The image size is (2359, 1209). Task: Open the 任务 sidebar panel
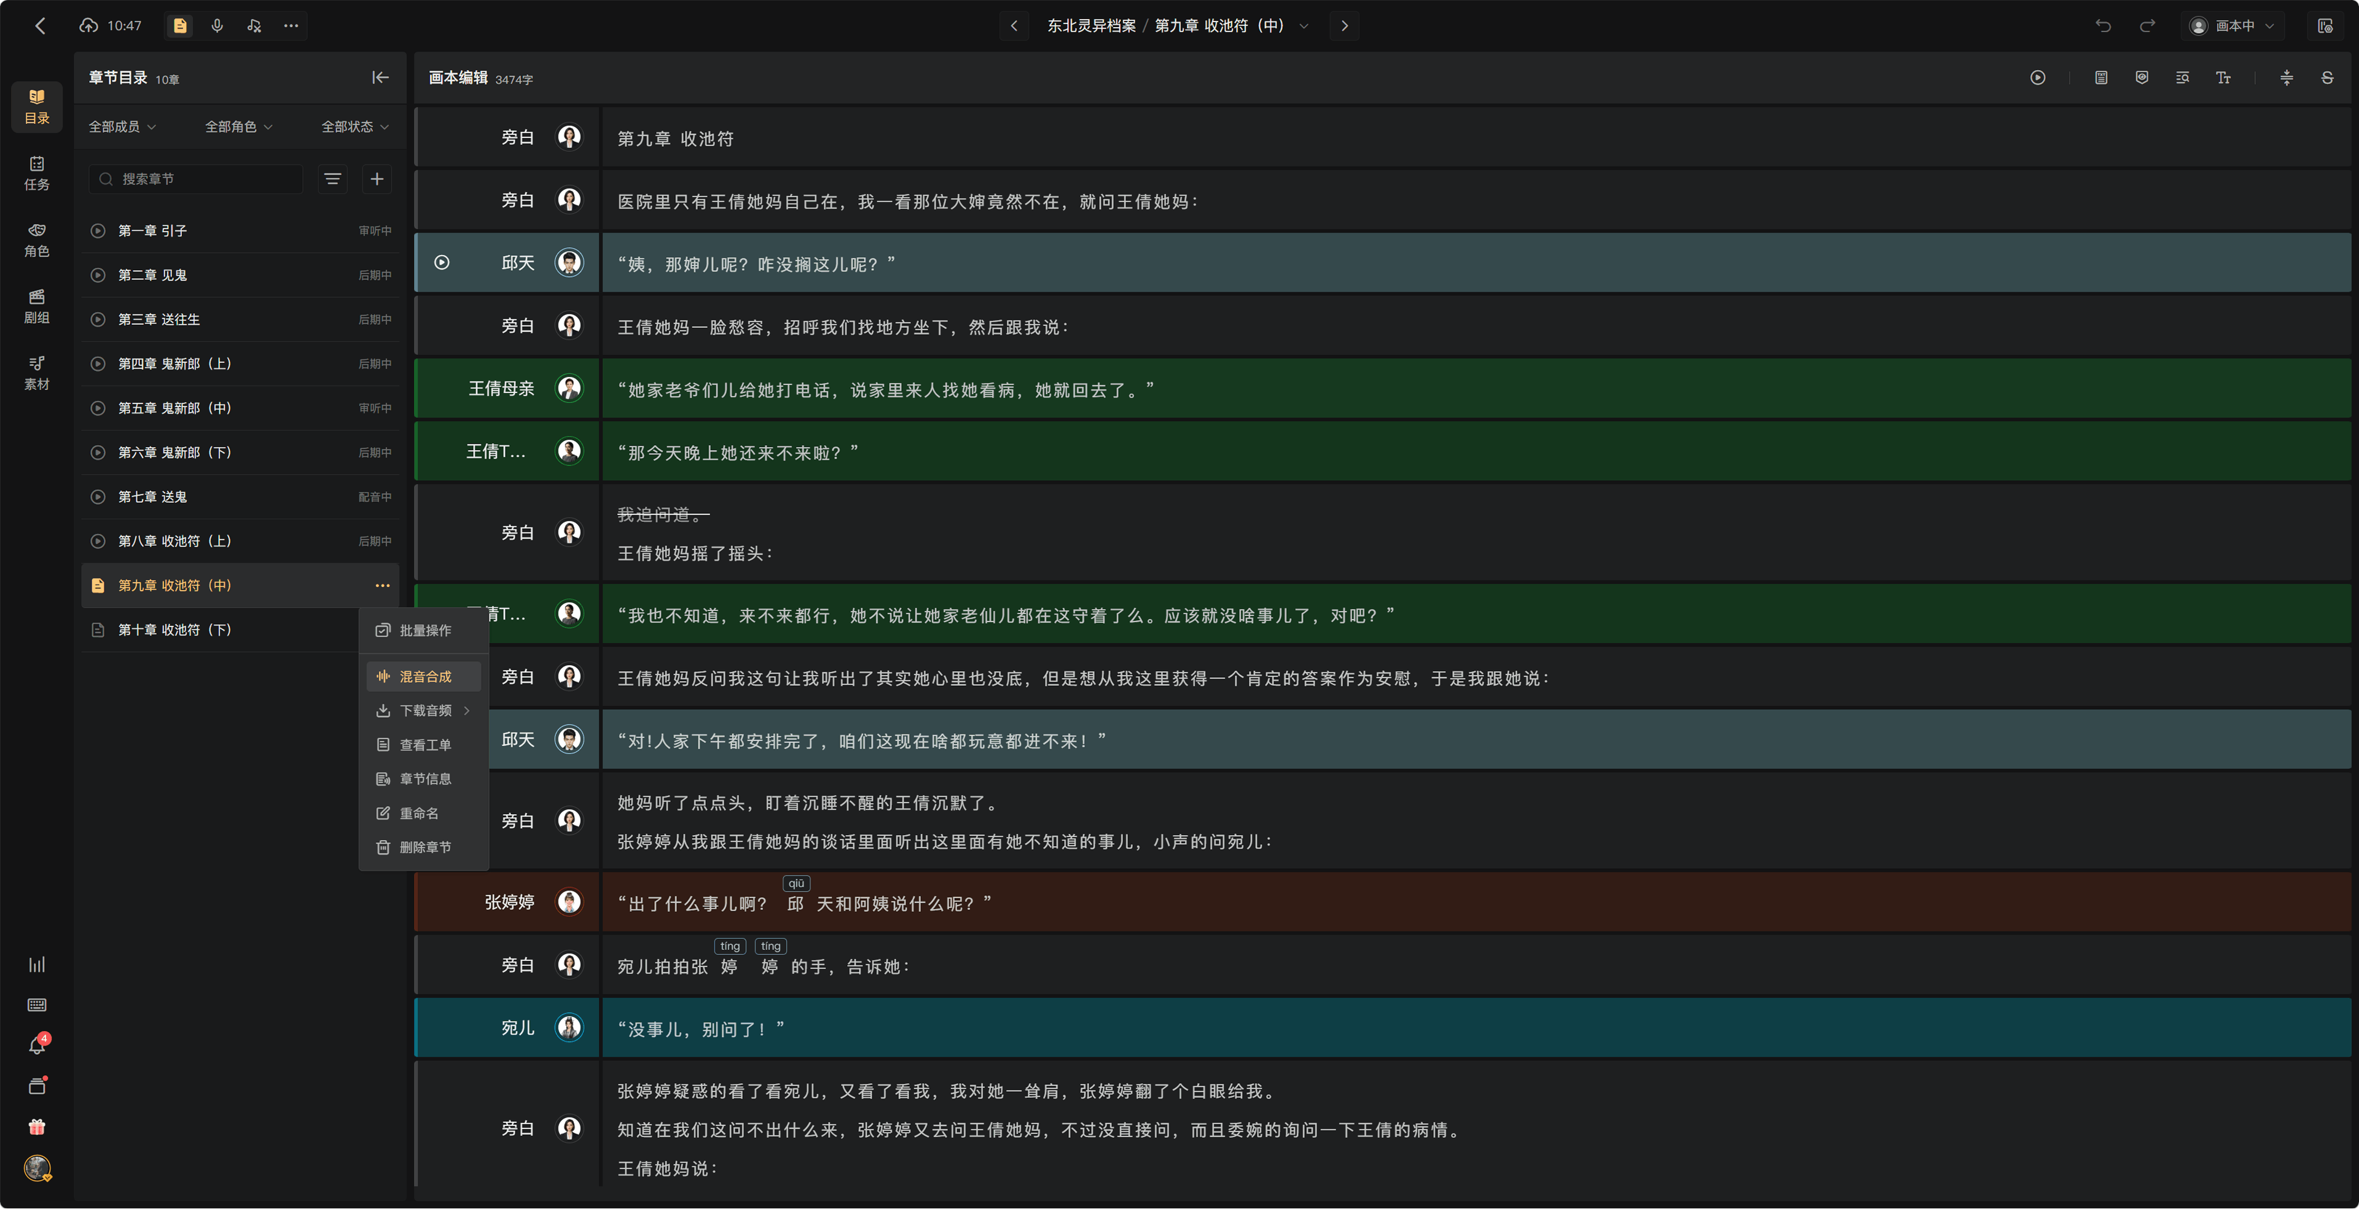click(x=37, y=173)
